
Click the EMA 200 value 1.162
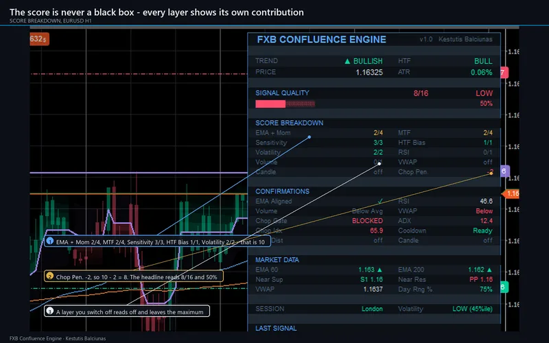coord(480,270)
